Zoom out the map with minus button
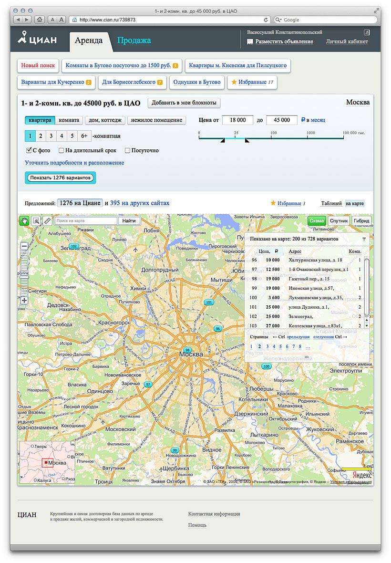Image resolution: width=391 pixels, height=563 pixels. click(24, 246)
